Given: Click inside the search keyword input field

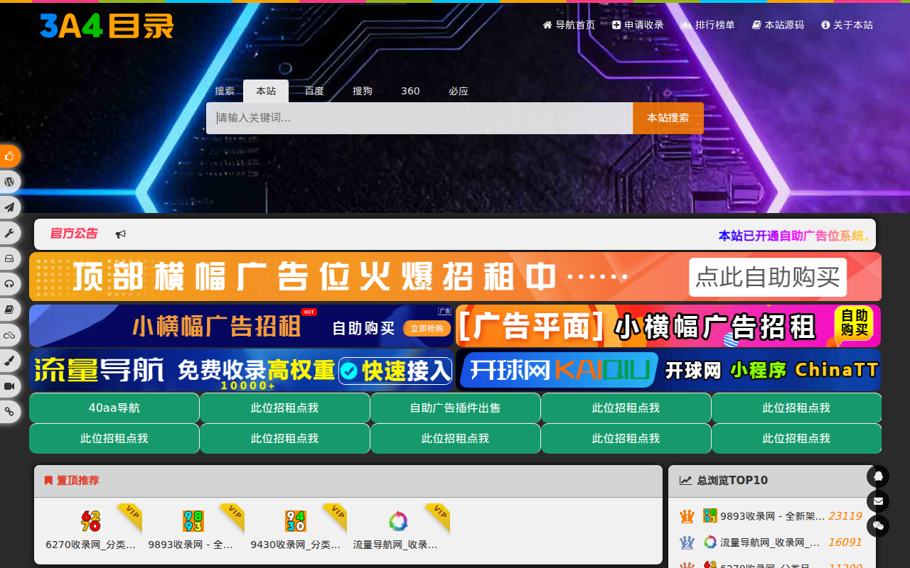Looking at the screenshot, I should click(419, 118).
